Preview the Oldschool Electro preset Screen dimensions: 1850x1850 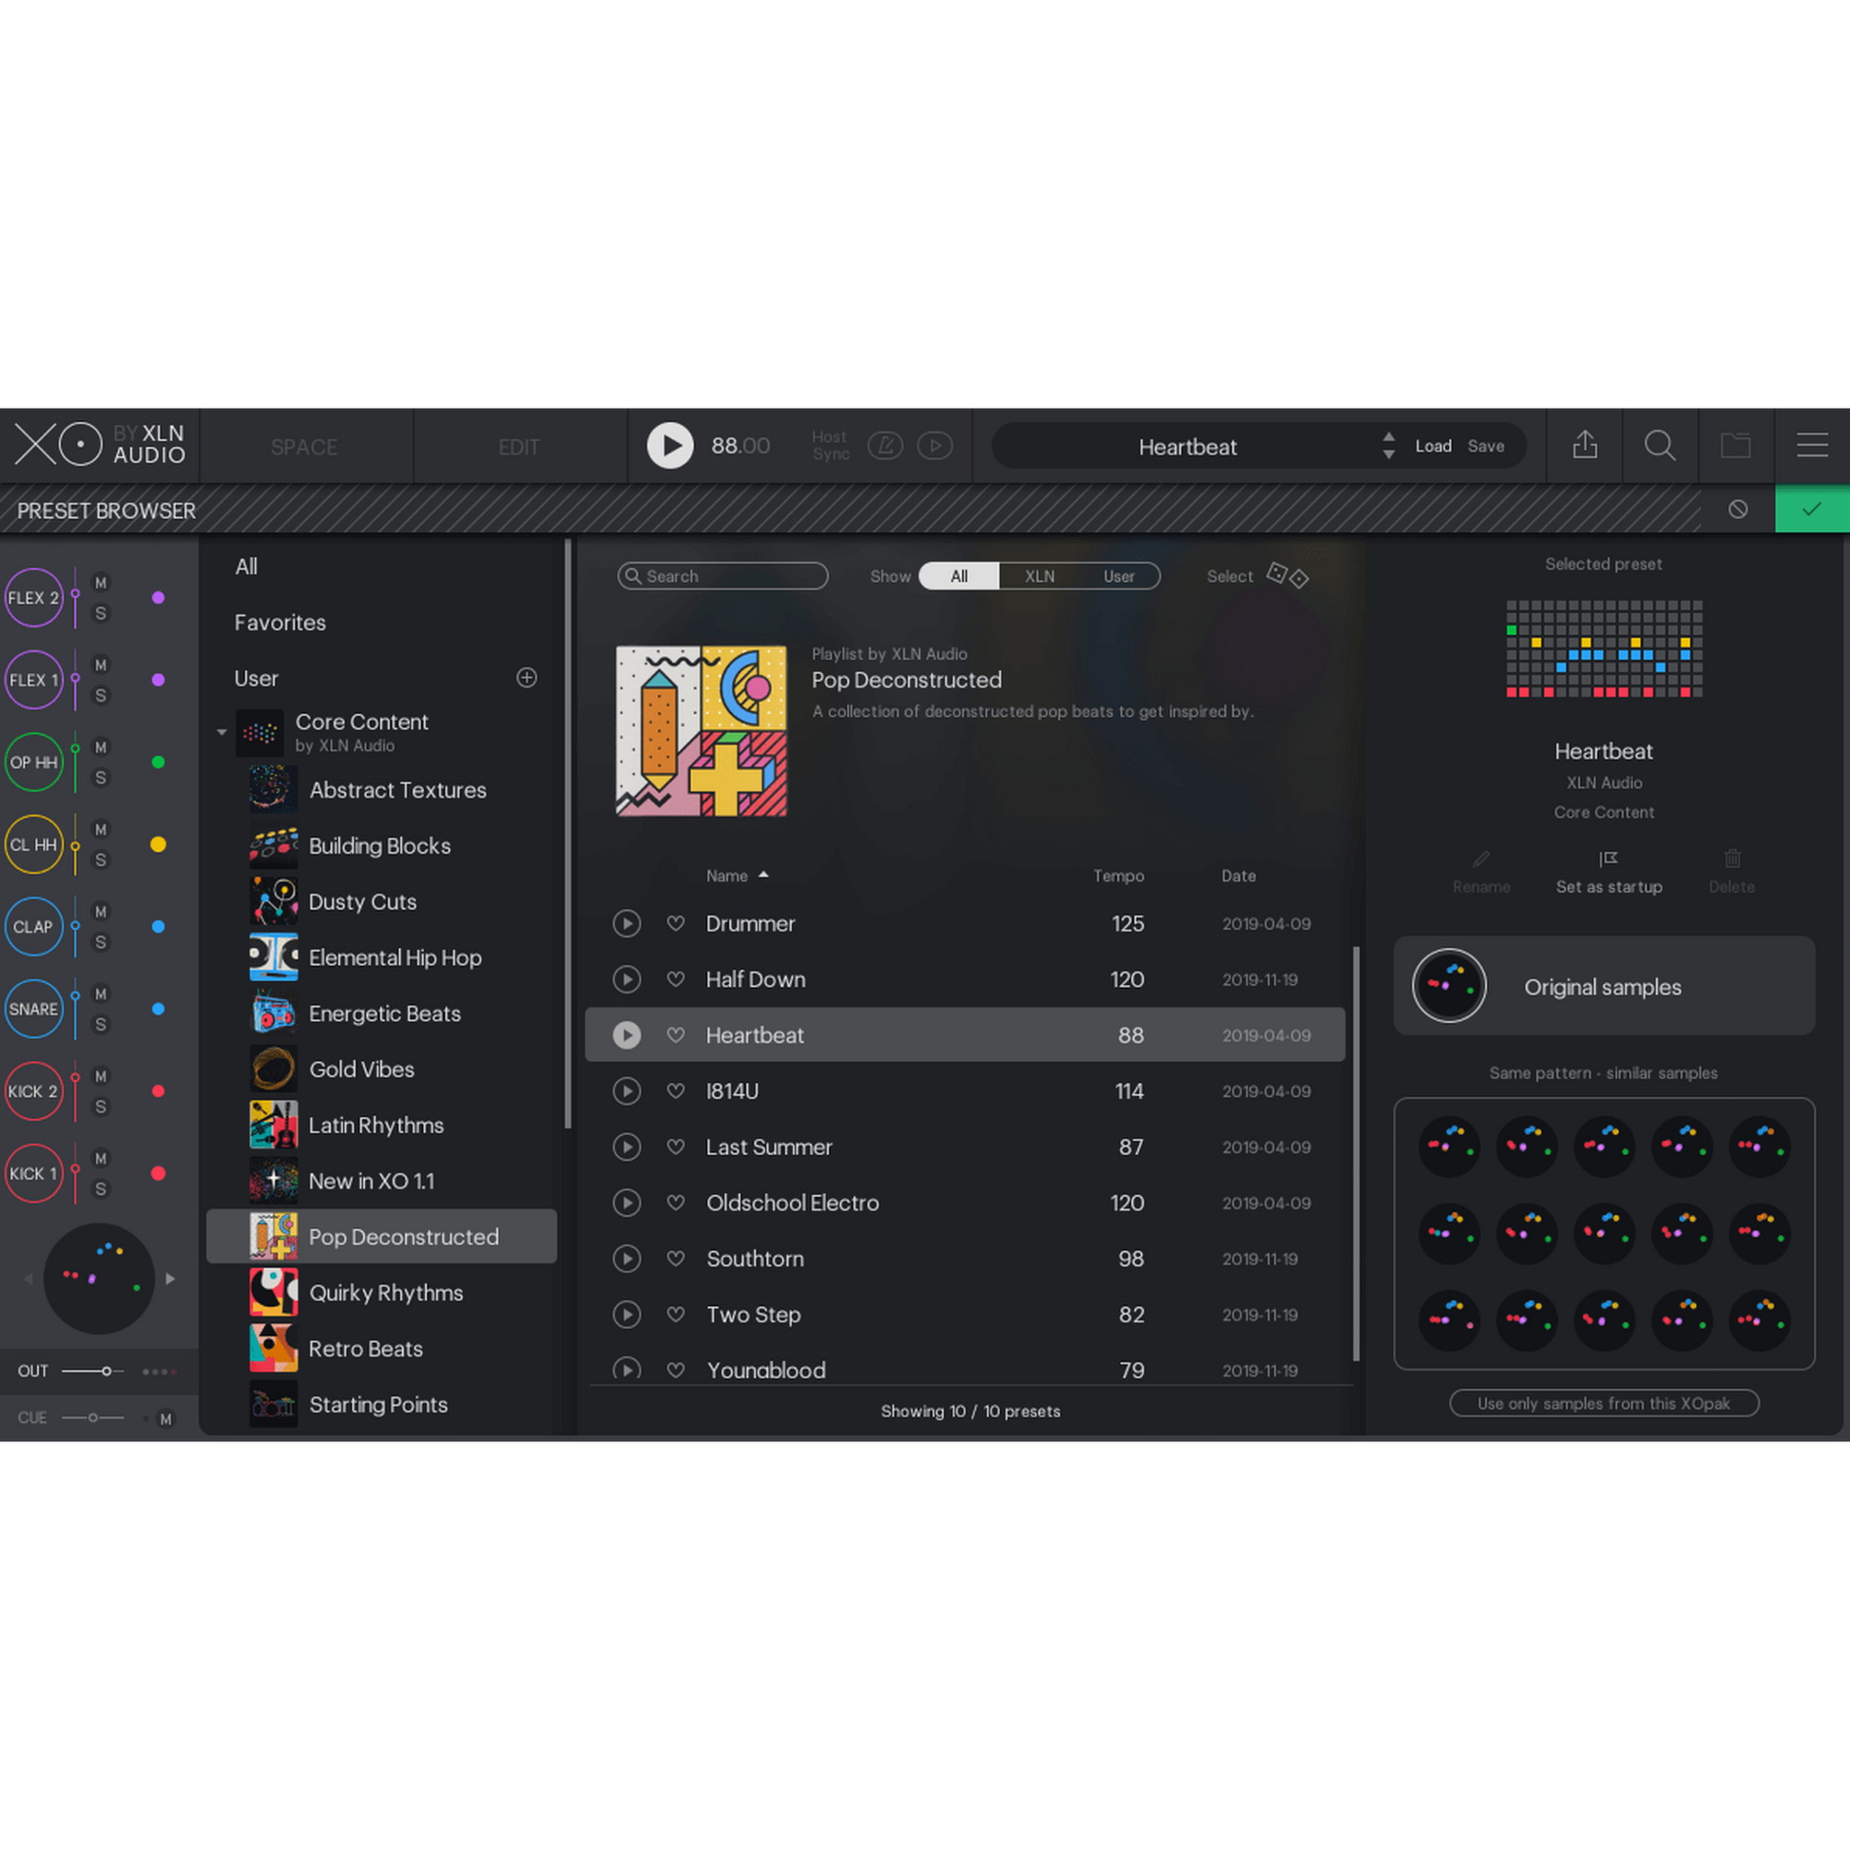[626, 1203]
